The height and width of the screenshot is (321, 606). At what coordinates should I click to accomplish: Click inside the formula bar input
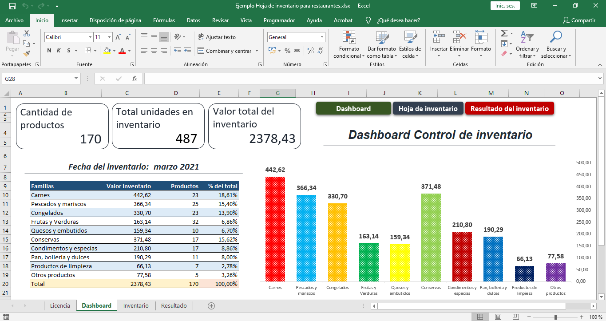click(x=368, y=79)
